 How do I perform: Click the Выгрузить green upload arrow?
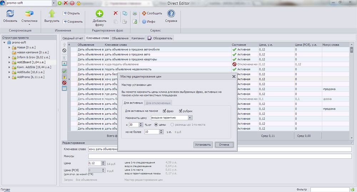52,14
